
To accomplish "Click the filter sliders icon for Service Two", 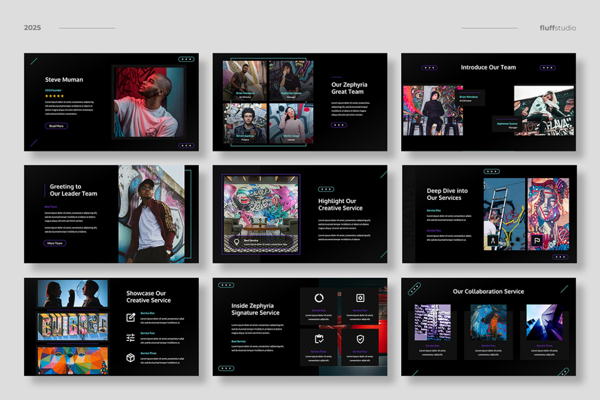I will [x=131, y=337].
